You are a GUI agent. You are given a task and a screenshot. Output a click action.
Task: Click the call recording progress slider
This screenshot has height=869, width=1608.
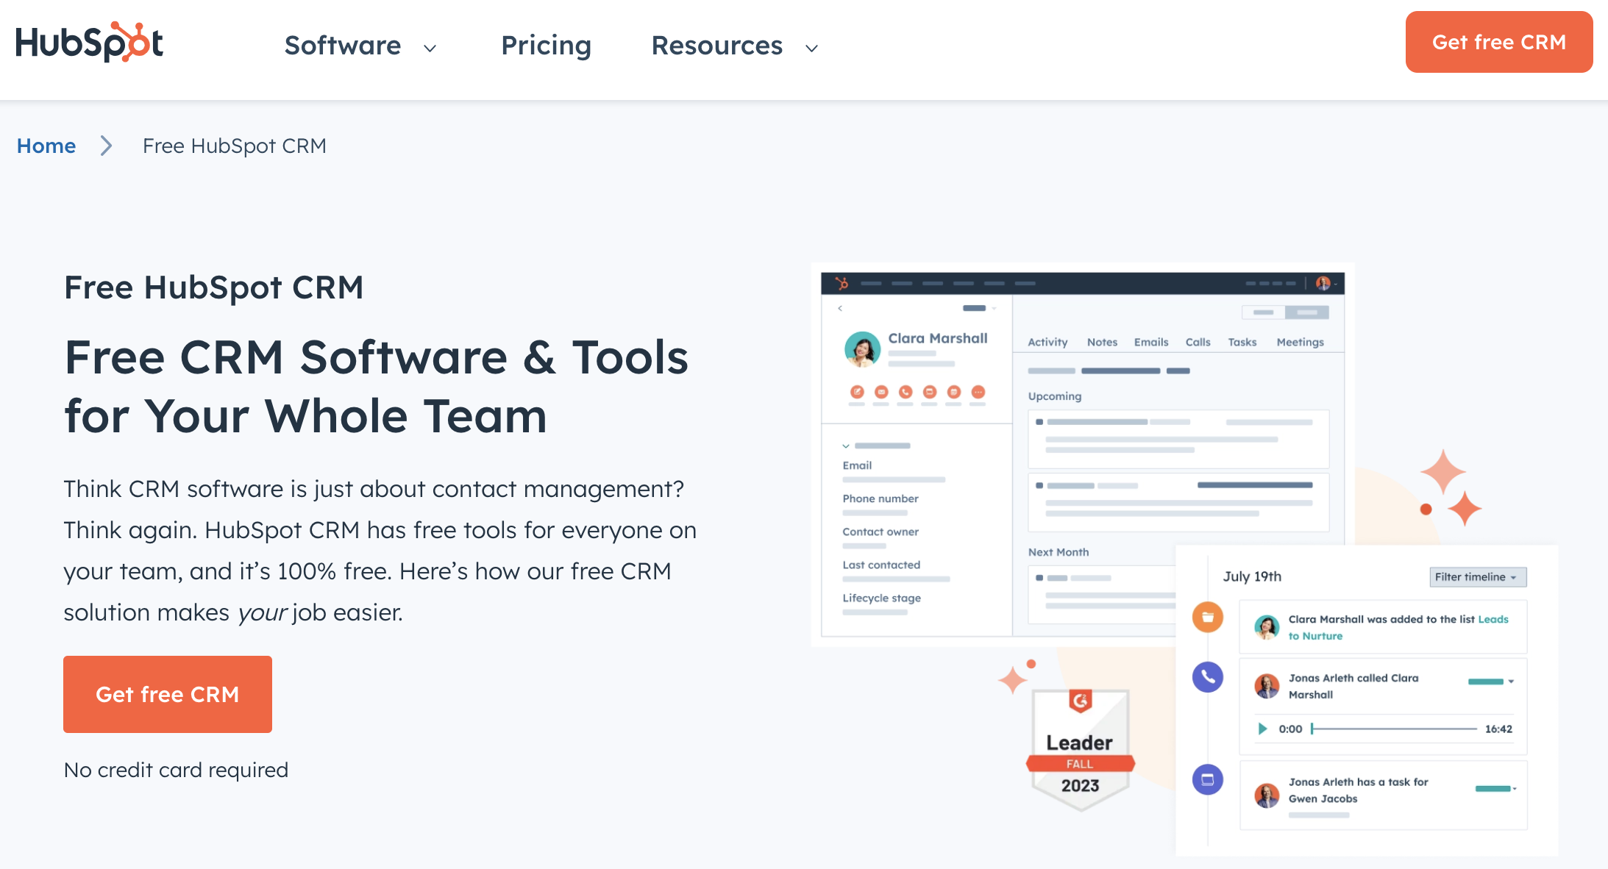1394,729
